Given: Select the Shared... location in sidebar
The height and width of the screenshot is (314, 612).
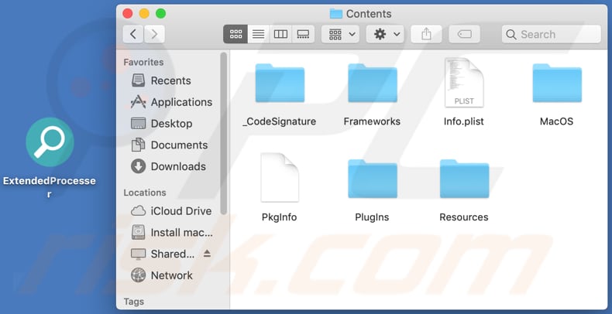Looking at the screenshot, I should click(163, 254).
